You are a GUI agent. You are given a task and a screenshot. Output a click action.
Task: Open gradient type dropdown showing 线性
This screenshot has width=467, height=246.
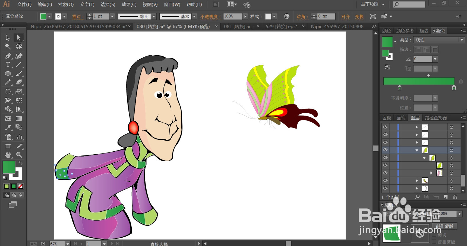[439, 40]
